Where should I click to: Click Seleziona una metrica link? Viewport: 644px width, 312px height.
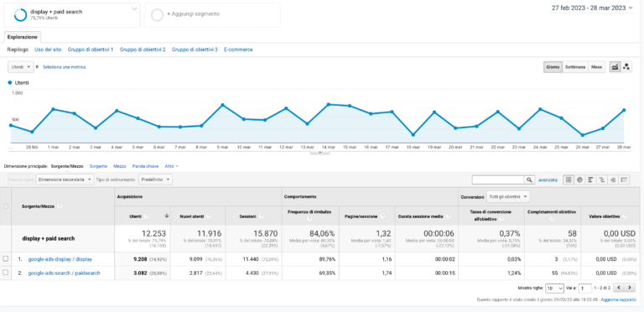click(64, 67)
